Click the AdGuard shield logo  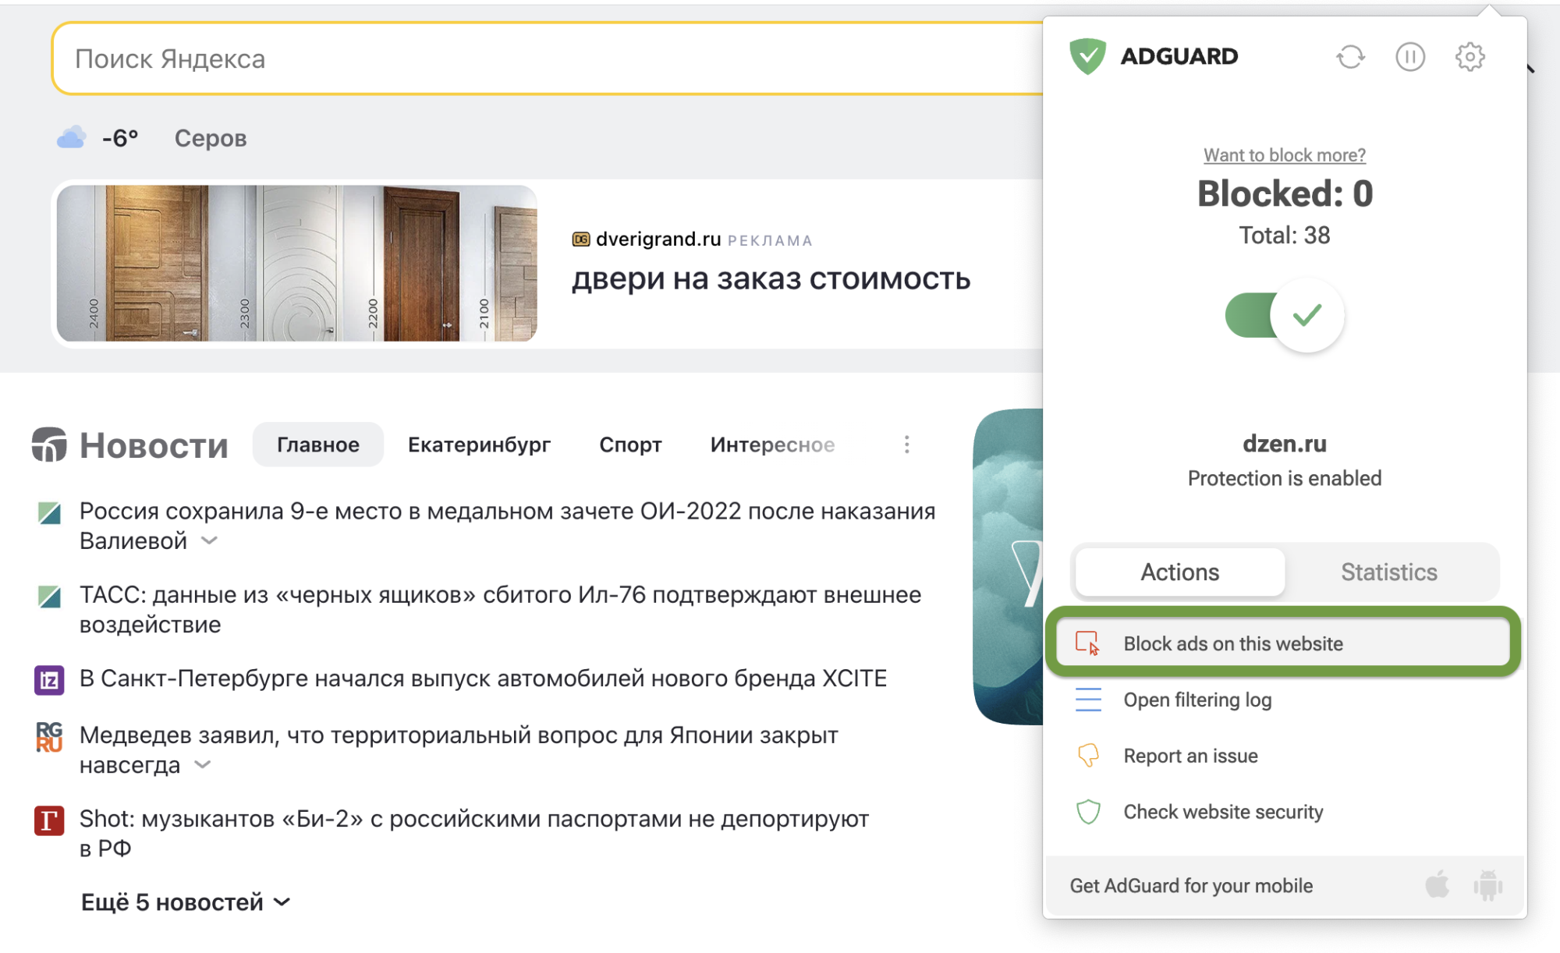pos(1087,55)
